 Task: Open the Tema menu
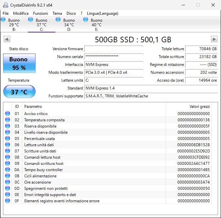click(x=57, y=13)
